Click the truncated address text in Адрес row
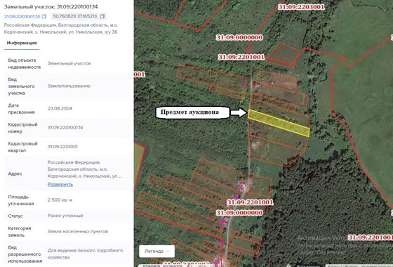This screenshot has height=267, width=393. [85, 169]
